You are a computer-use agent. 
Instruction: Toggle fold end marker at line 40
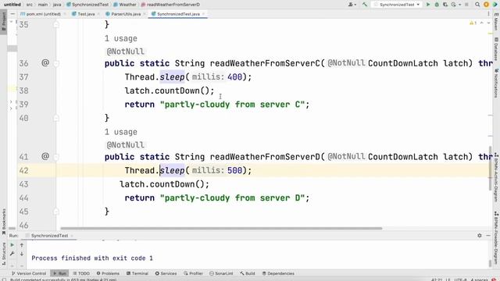pyautogui.click(x=56, y=118)
